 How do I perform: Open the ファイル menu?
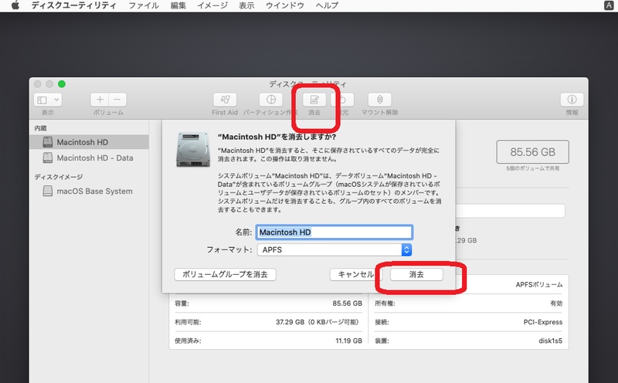[144, 5]
